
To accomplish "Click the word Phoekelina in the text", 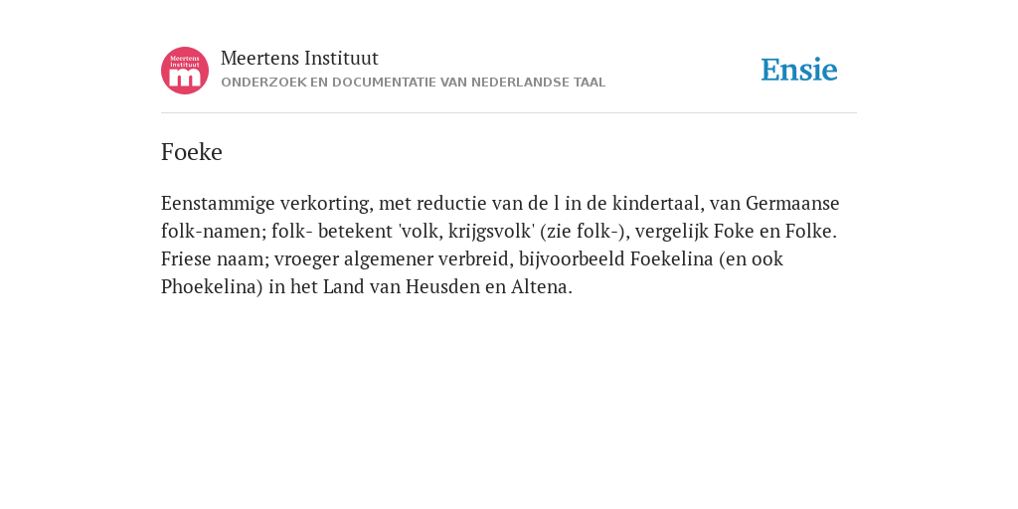I will click(212, 287).
